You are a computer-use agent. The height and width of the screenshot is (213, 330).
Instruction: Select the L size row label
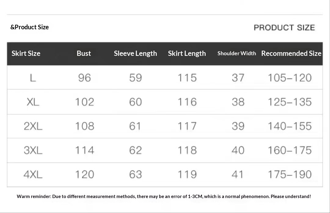[33, 78]
